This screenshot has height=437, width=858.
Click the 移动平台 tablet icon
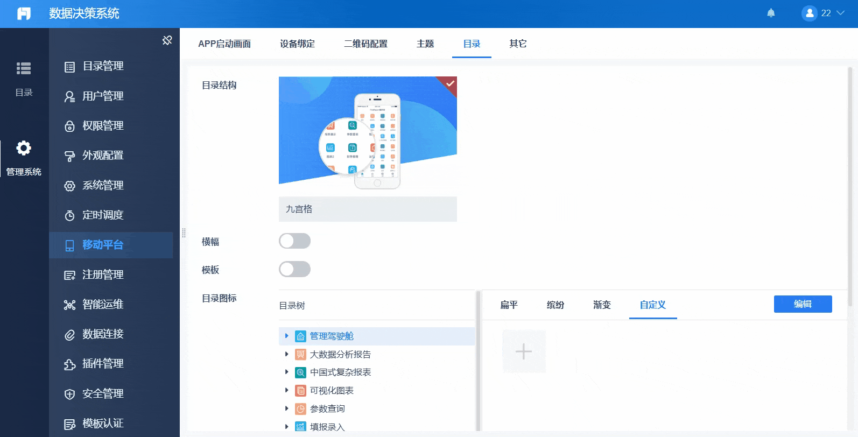pos(69,245)
